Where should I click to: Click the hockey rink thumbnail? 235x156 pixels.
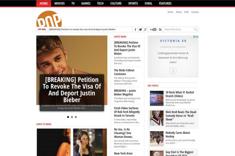coord(157,139)
